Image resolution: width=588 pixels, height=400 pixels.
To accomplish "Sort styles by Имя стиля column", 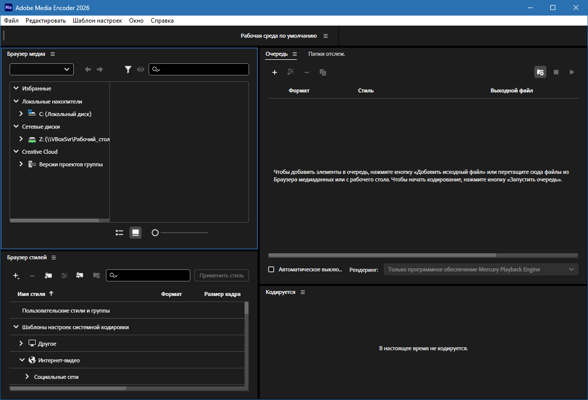I will click(32, 294).
